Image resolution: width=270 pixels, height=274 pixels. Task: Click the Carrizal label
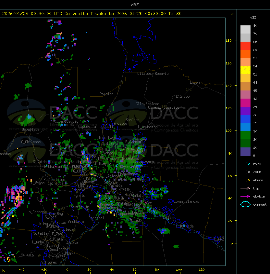click(96, 218)
